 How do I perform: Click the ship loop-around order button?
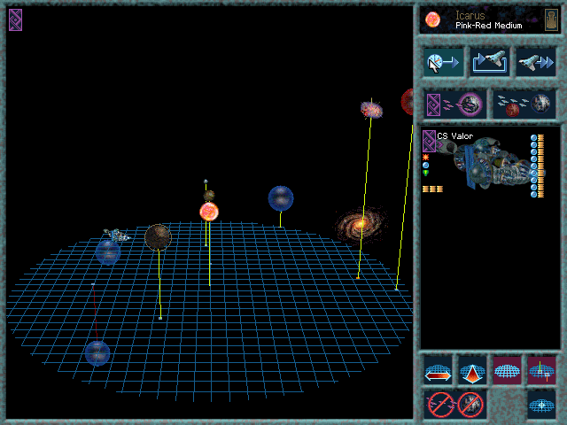[489, 62]
